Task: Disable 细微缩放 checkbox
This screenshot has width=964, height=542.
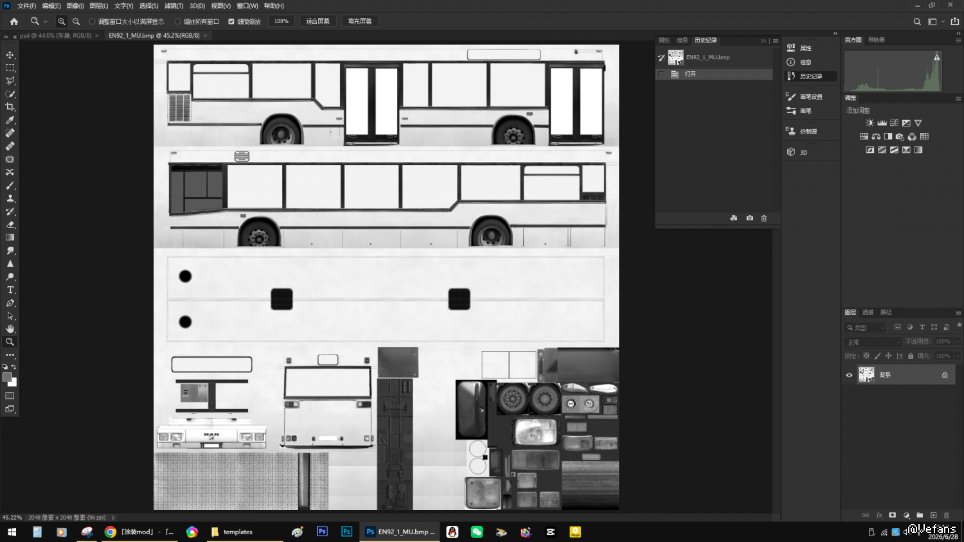Action: [x=231, y=21]
